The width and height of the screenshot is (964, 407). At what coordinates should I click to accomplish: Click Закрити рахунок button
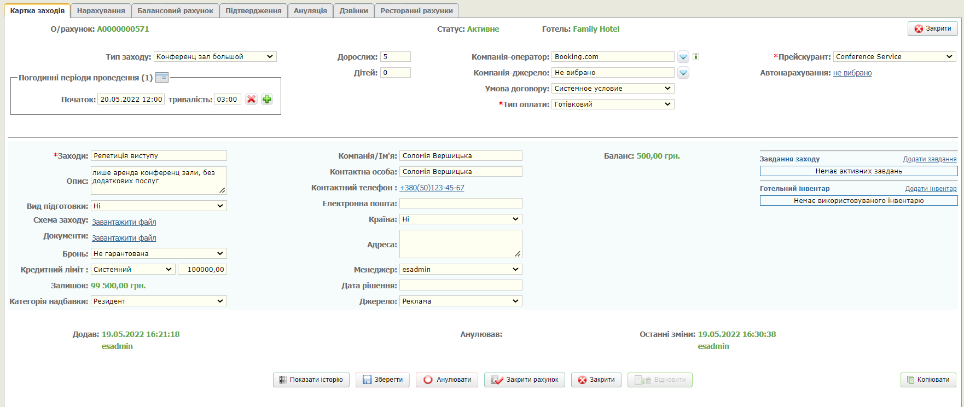pyautogui.click(x=524, y=380)
